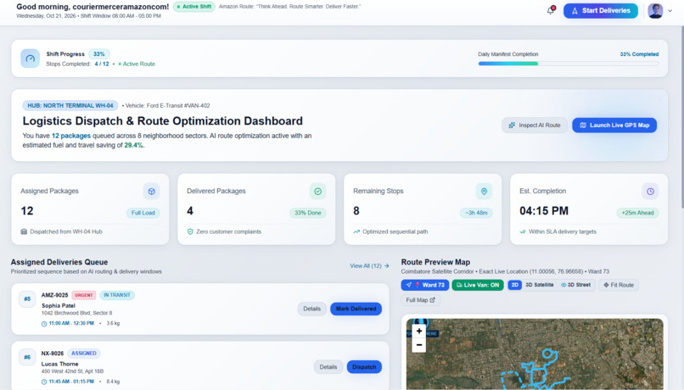This screenshot has height=390, width=684.
Task: Click the Inspect AI Route button
Action: (x=535, y=125)
